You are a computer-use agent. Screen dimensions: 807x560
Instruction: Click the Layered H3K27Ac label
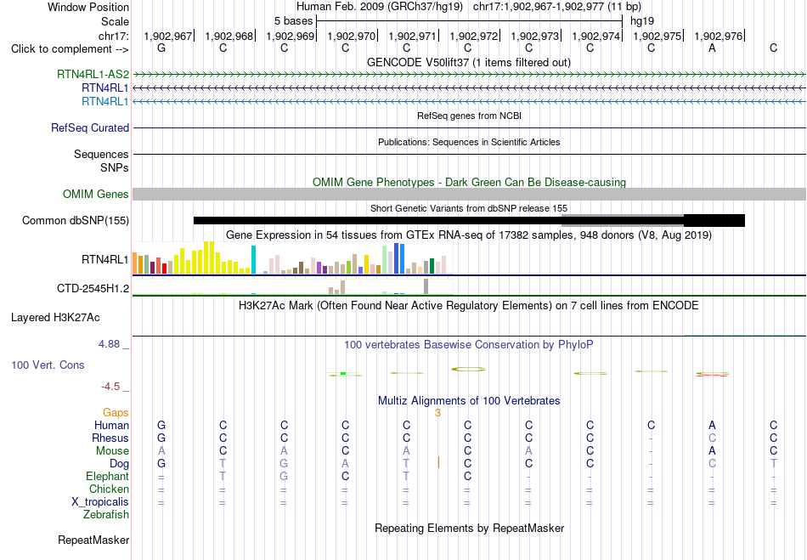click(x=55, y=318)
